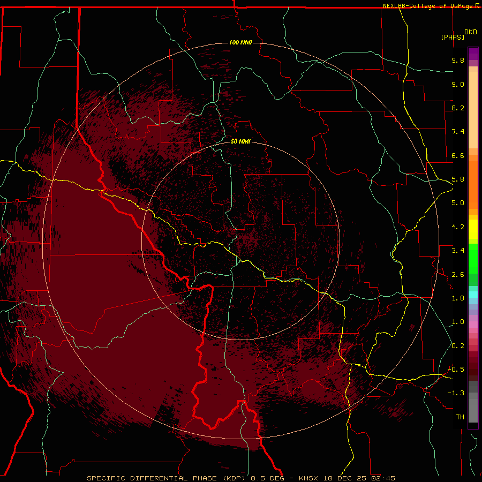Click the bright green band in the color scale
The height and width of the screenshot is (482, 482).
(x=473, y=259)
